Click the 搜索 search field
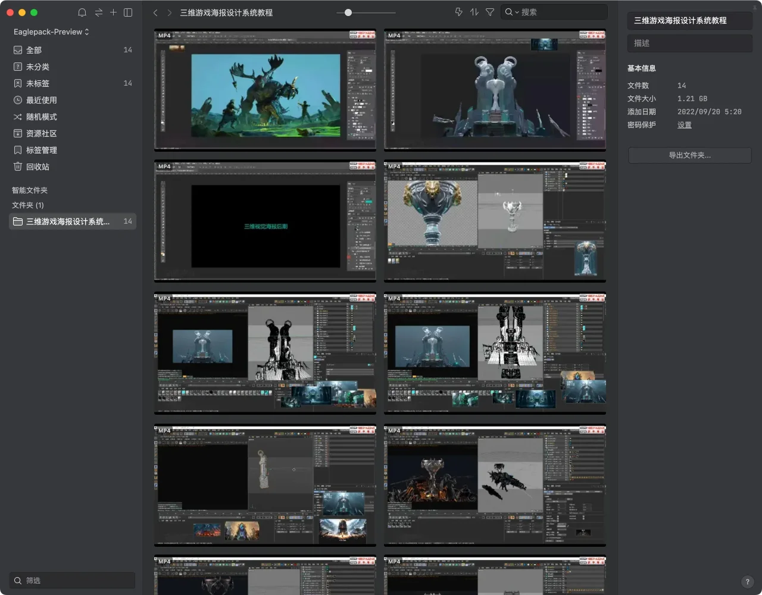This screenshot has height=595, width=762. tap(554, 12)
